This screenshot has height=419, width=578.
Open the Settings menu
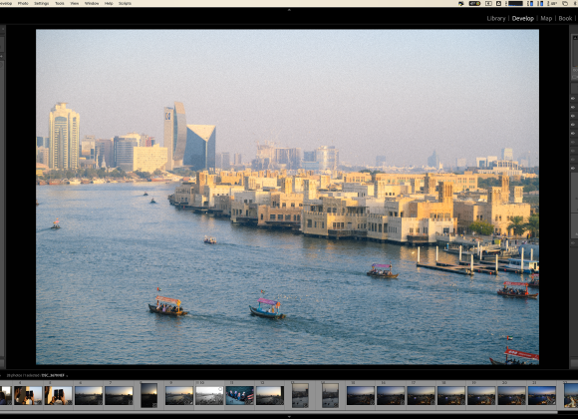coord(41,3)
